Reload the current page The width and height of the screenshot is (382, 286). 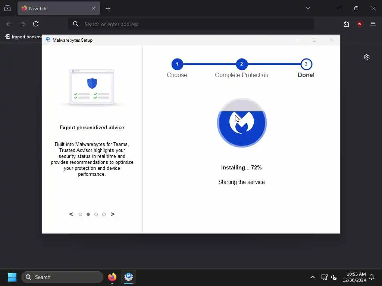coord(36,24)
